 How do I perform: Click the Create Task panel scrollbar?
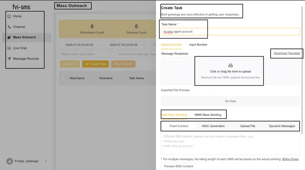[x=302, y=70]
